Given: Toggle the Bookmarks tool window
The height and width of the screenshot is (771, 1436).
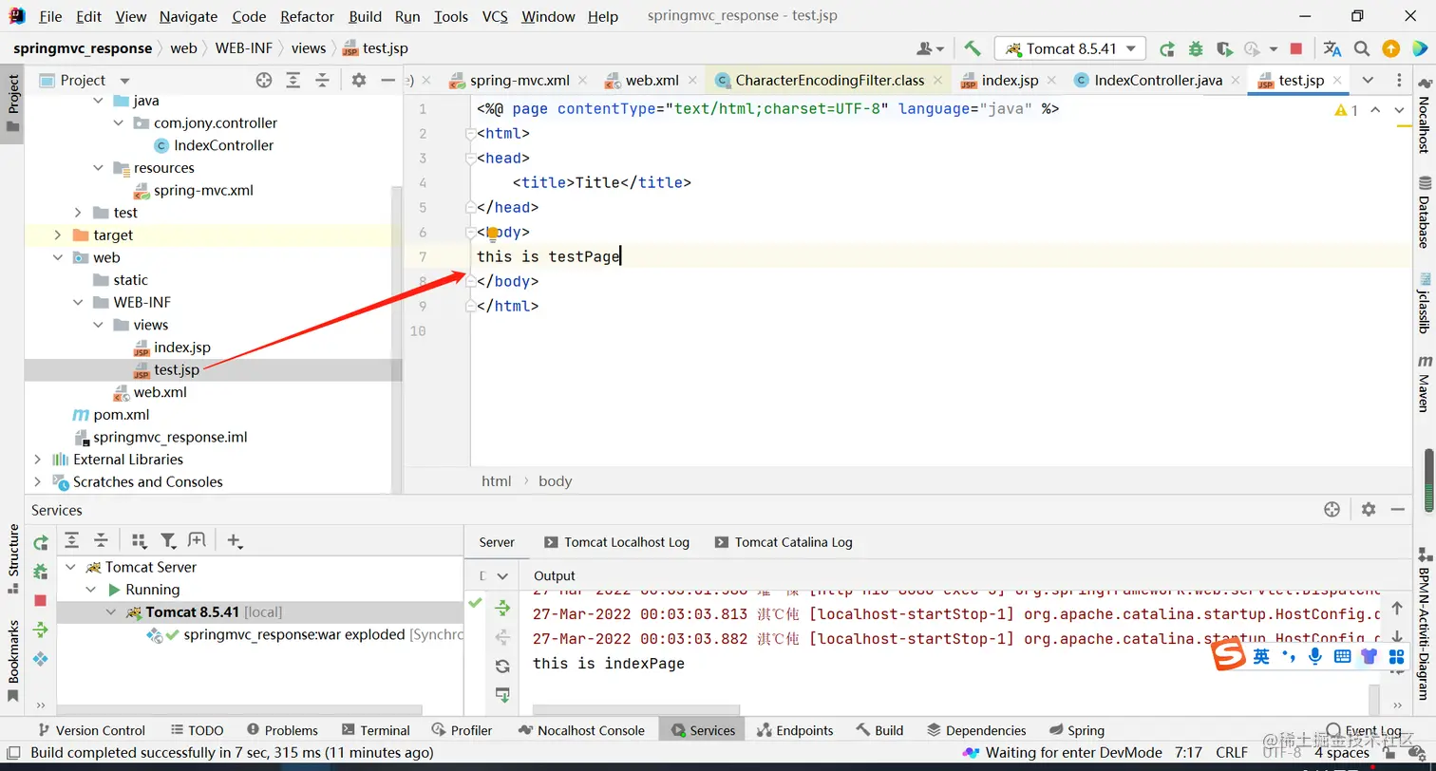Looking at the screenshot, I should (x=12, y=661).
